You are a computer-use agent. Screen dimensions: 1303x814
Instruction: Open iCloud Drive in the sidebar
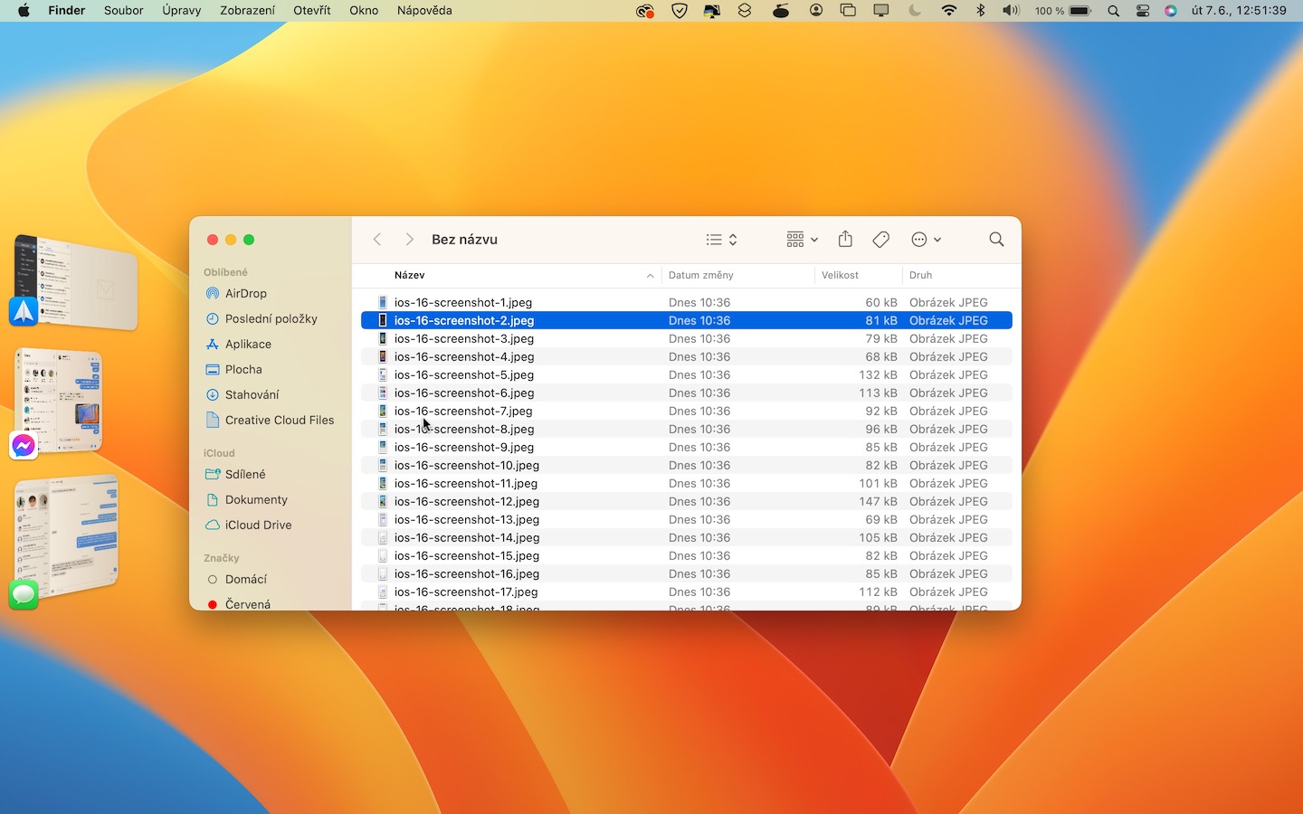(258, 525)
